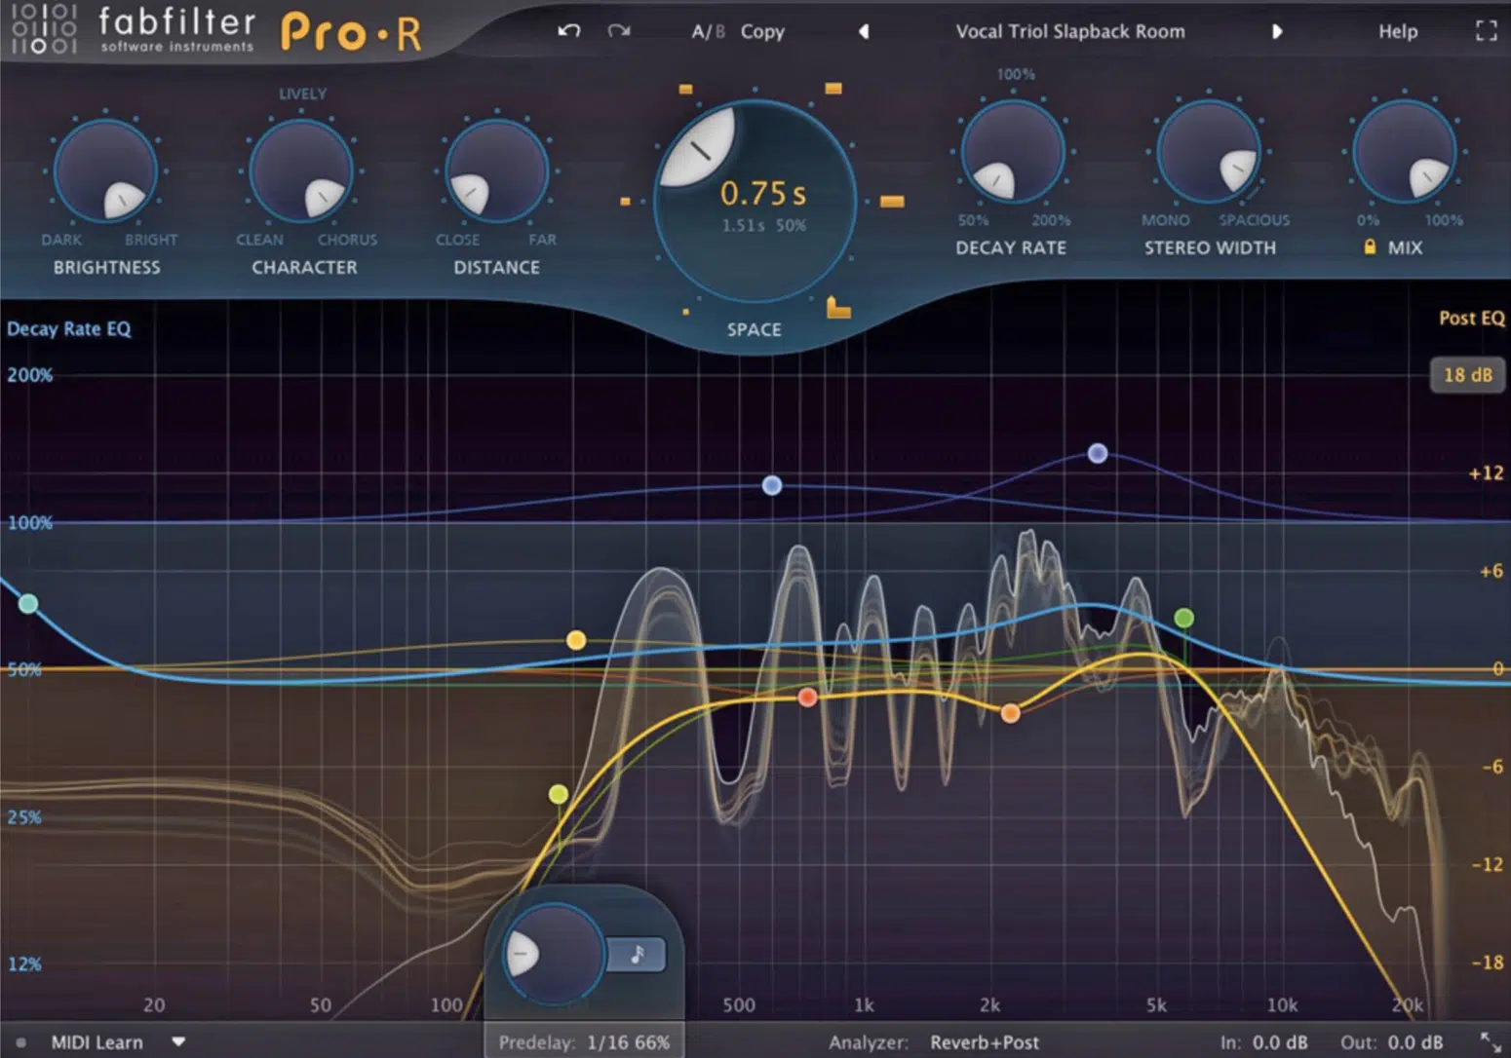Screen dimensions: 1511x1058
Task: Select the red Post EQ band near 700 Hz
Action: [x=807, y=698]
